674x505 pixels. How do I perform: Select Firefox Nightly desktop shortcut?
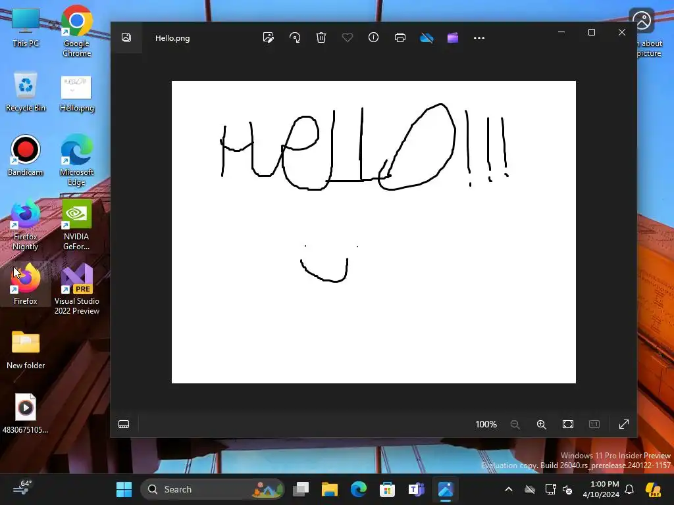click(26, 225)
